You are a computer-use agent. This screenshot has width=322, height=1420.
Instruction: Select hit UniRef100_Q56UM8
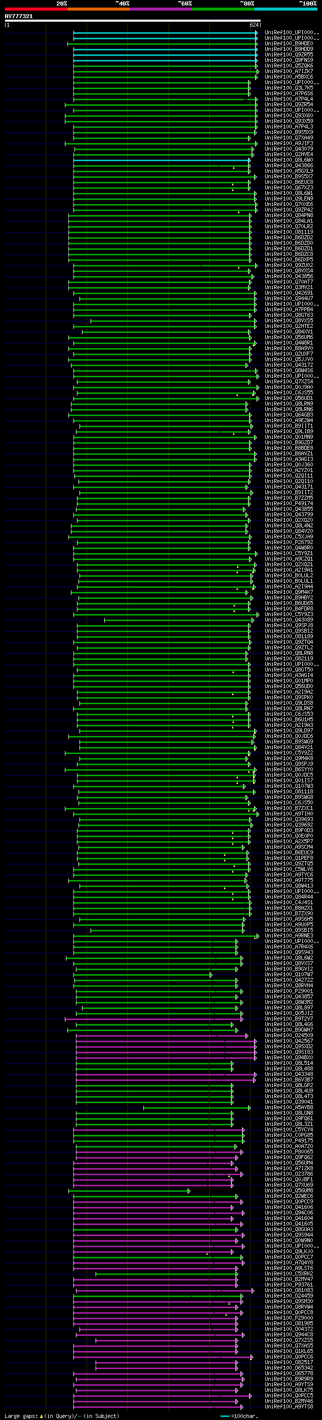[288, 1191]
